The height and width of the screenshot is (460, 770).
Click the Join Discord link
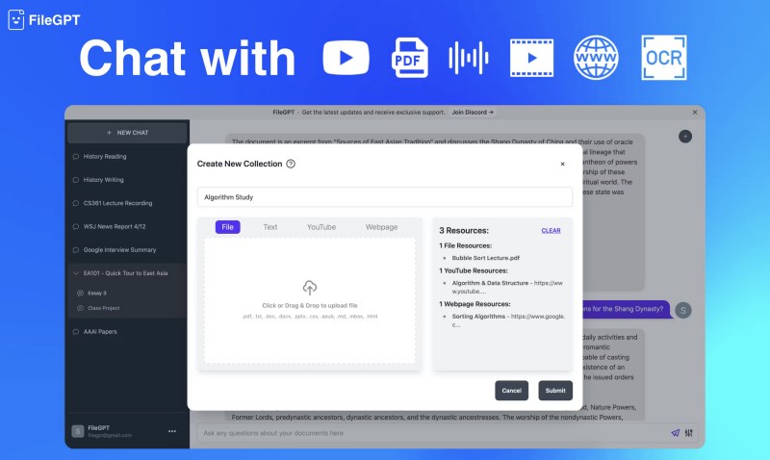tap(473, 113)
